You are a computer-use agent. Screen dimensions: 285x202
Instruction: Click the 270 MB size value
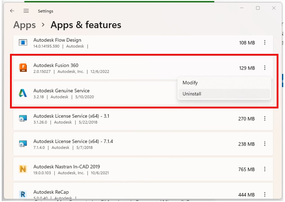[x=247, y=119]
